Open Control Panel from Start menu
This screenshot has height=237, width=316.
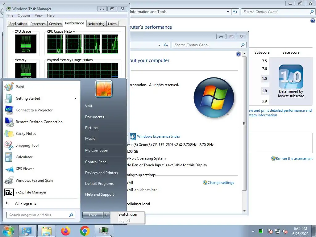(96, 162)
